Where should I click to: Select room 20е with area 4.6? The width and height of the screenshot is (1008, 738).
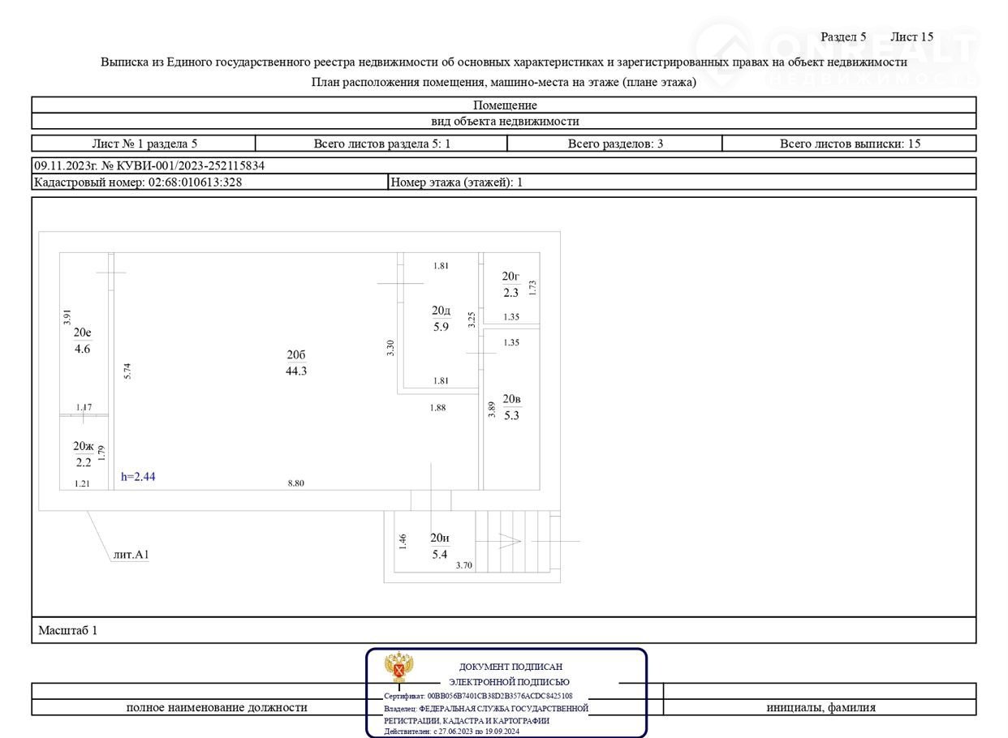coord(82,341)
